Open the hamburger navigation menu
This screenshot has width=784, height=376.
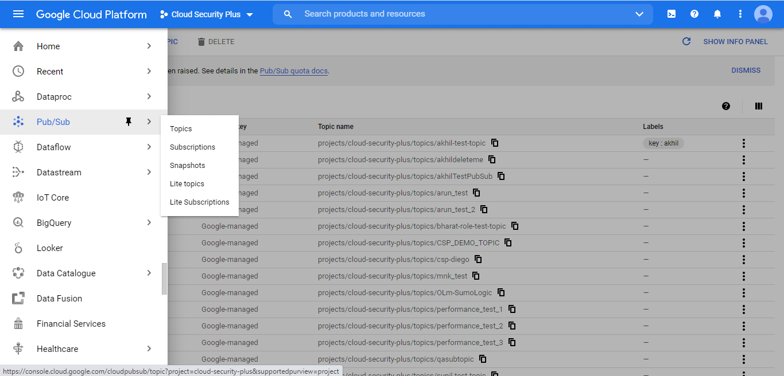click(18, 14)
